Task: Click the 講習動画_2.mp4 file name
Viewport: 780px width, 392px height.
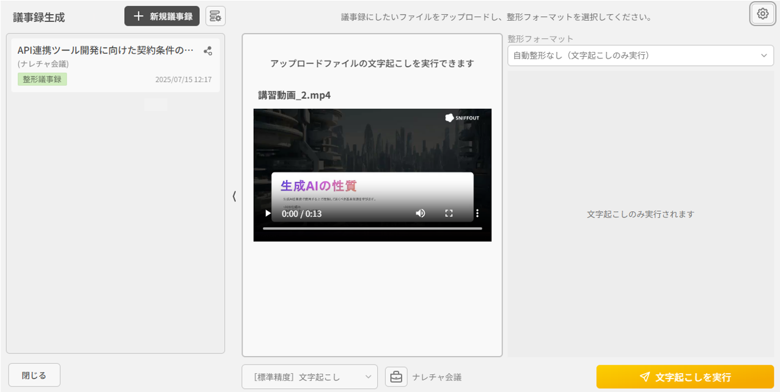Action: 294,95
